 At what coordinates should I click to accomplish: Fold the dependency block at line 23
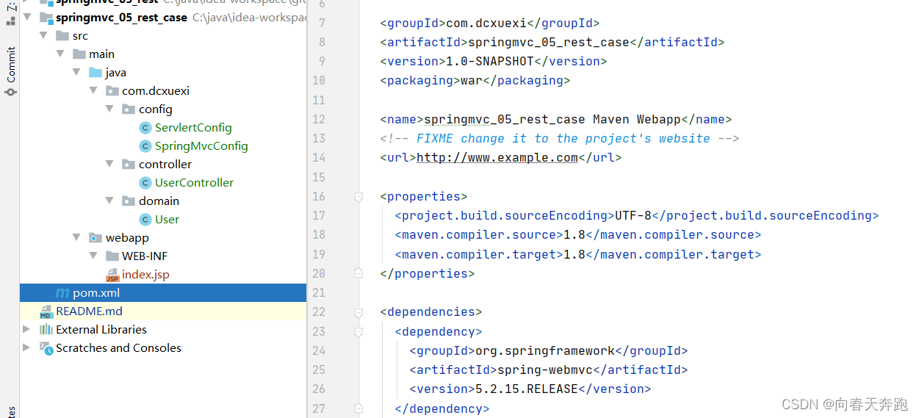[x=358, y=331]
